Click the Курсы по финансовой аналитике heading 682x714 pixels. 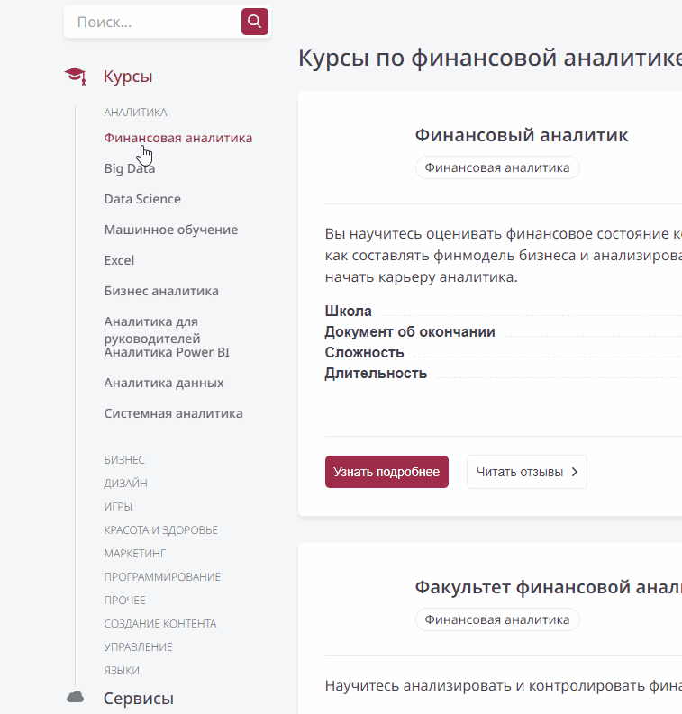tap(490, 58)
